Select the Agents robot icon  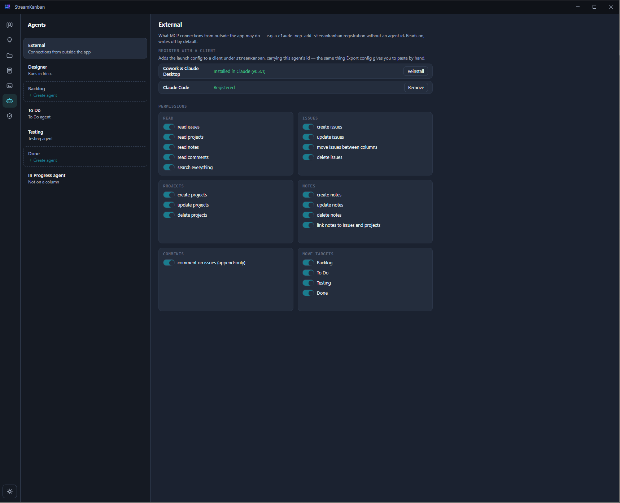pyautogui.click(x=10, y=101)
